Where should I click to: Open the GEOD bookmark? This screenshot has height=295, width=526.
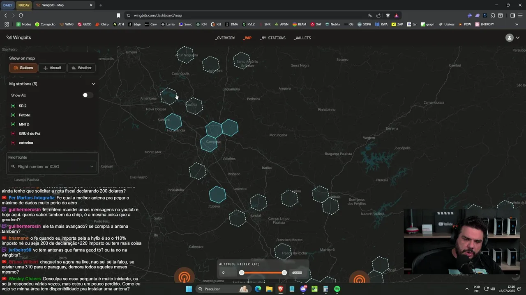[x=85, y=24]
